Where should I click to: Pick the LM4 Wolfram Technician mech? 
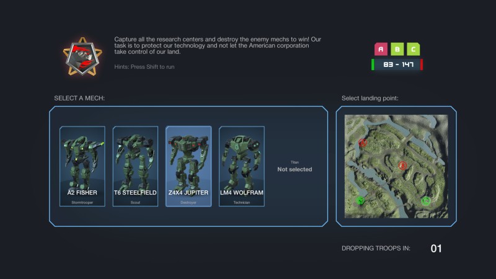242,166
